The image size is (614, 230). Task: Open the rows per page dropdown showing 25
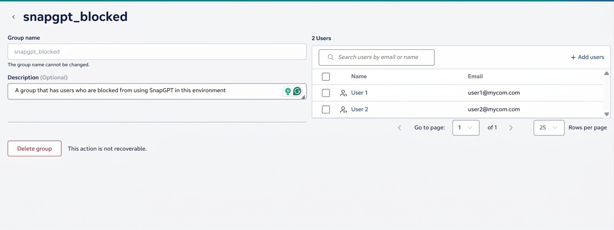pyautogui.click(x=549, y=128)
